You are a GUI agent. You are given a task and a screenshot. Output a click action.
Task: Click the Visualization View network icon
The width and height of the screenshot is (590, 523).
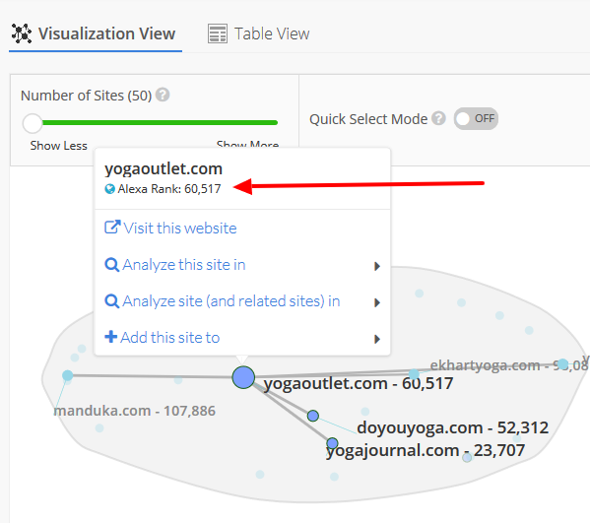click(x=22, y=33)
